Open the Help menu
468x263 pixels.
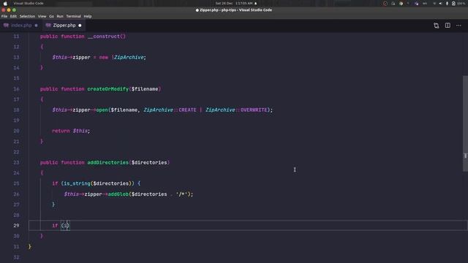88,16
